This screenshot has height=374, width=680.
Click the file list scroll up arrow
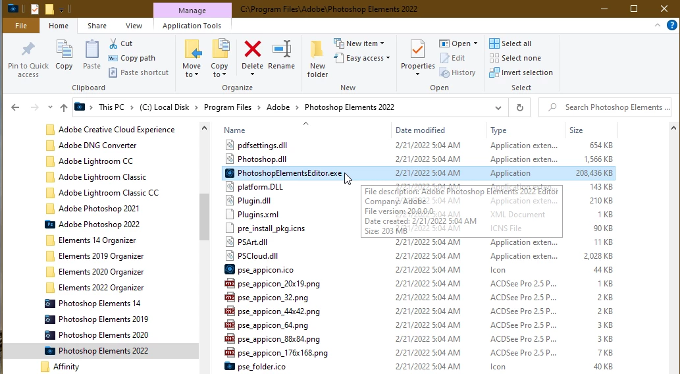(673, 128)
